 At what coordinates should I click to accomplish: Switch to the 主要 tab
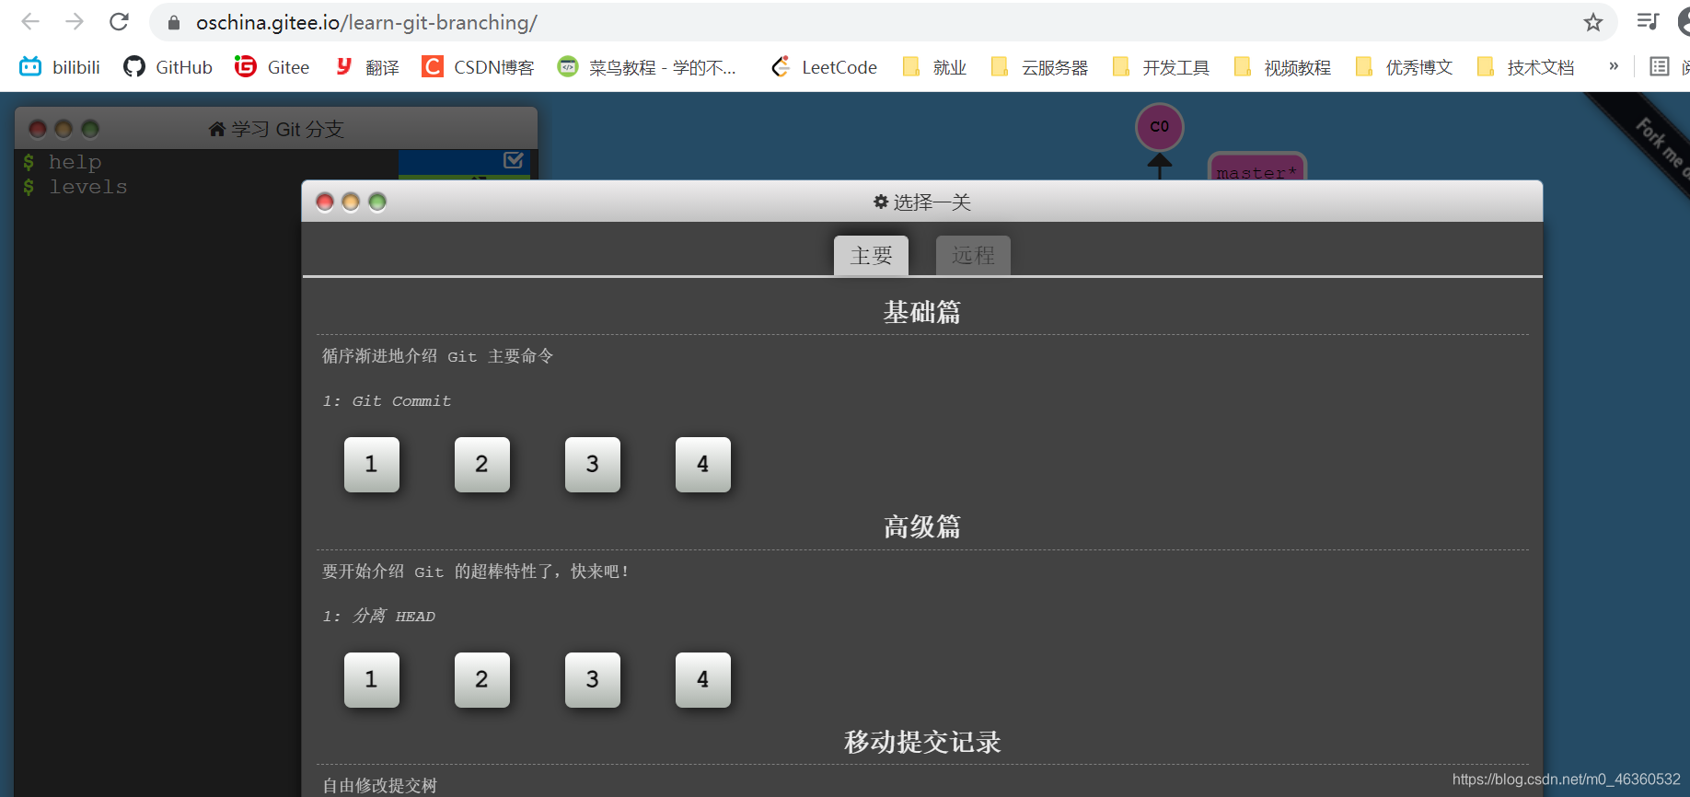click(871, 255)
